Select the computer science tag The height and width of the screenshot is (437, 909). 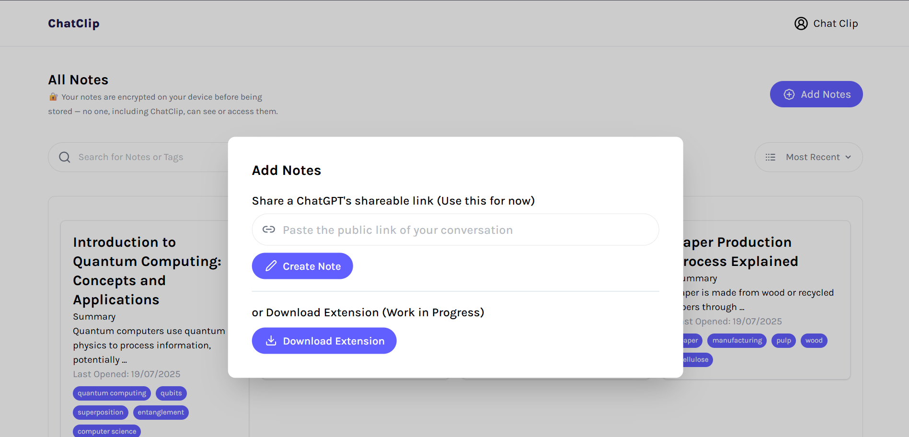pos(107,431)
